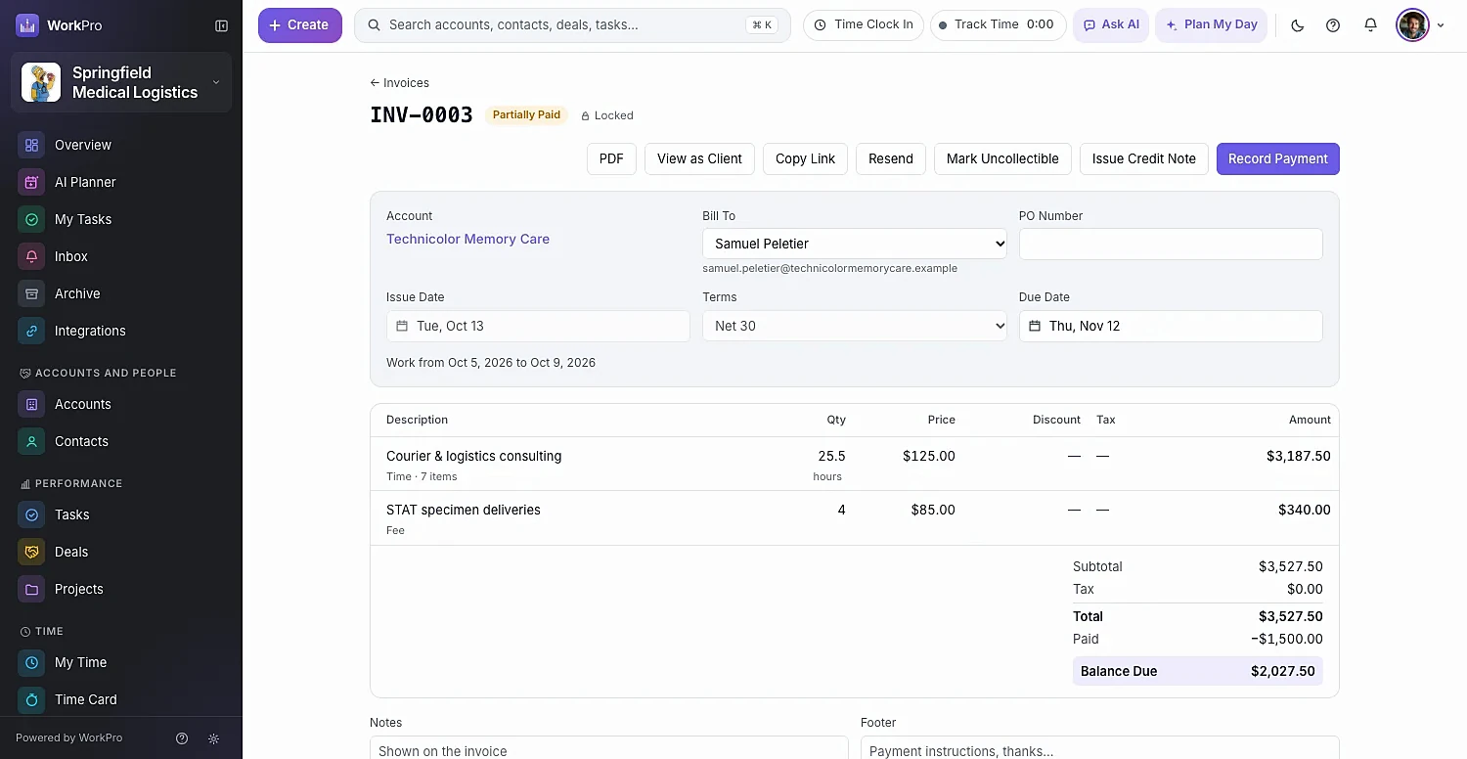Click the Issue Credit Note button
1467x759 pixels.
pos(1144,158)
